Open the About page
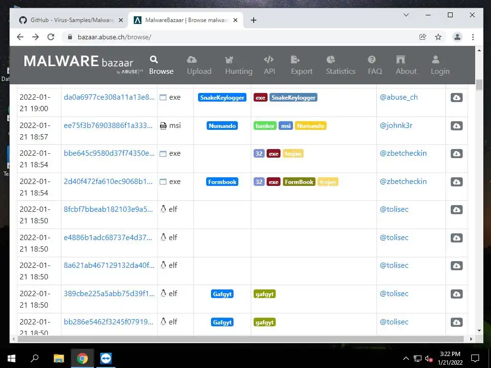Screen dimensions: 491x368 (x=406, y=65)
